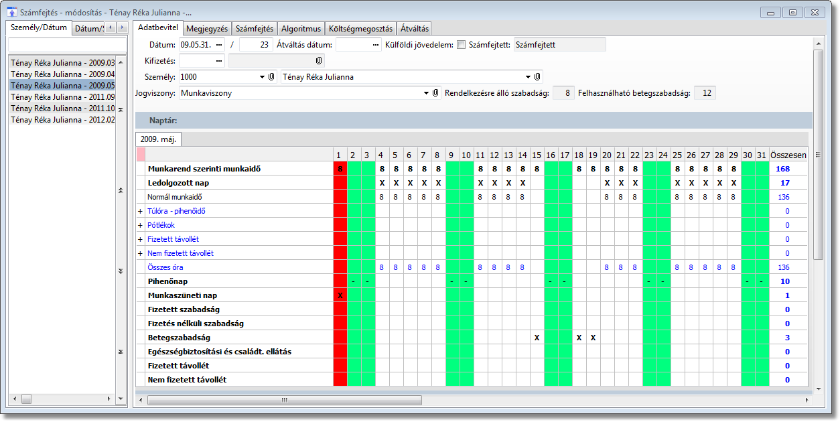Click the blue Fizetett távollét link
The height and width of the screenshot is (422, 840).
(173, 239)
